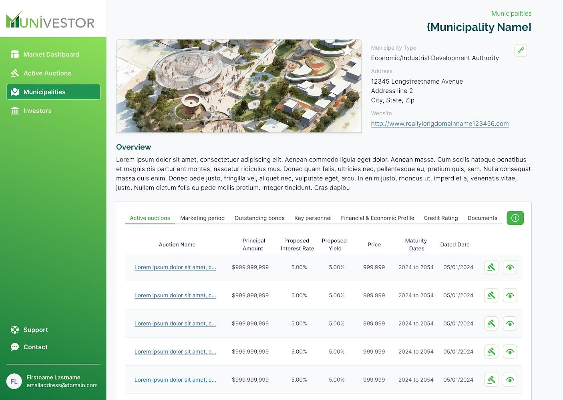
Task: Switch to the Outstanding bonds tab
Action: pyautogui.click(x=259, y=218)
